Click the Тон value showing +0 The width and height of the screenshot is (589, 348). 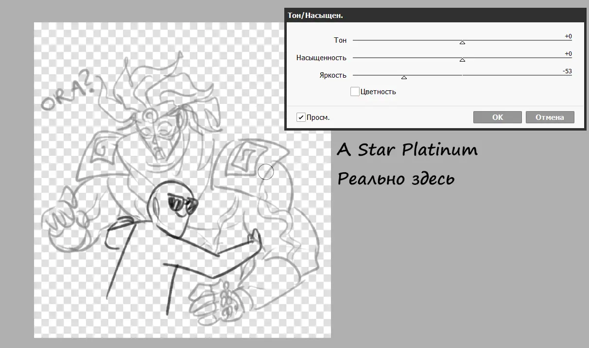[x=568, y=36]
